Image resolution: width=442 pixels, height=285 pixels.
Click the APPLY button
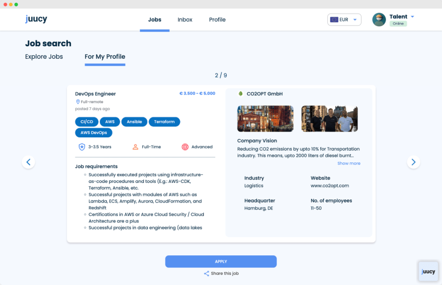(221, 262)
